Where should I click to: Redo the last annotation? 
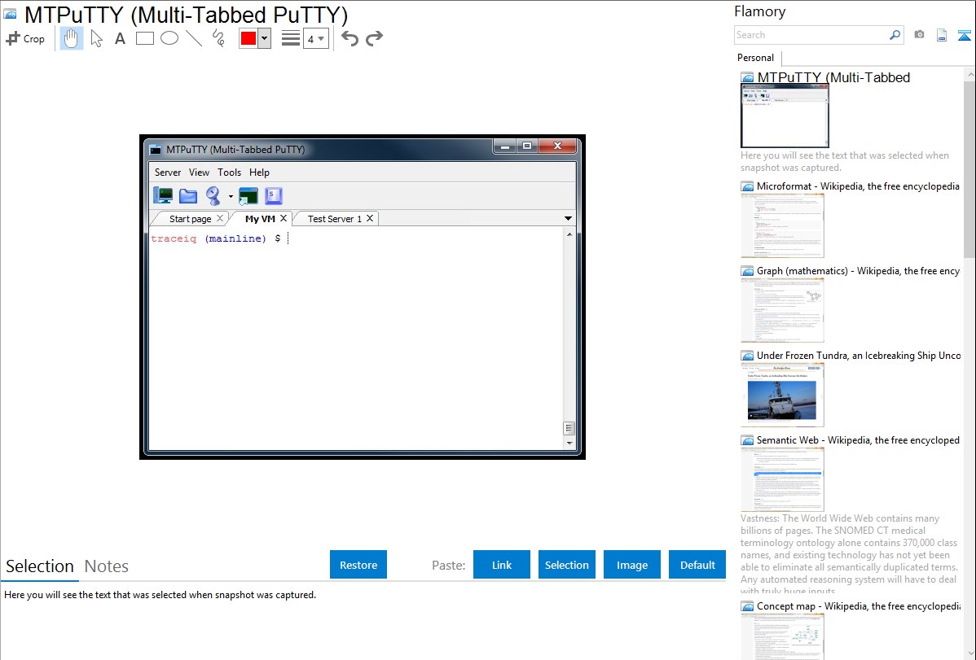coord(374,38)
